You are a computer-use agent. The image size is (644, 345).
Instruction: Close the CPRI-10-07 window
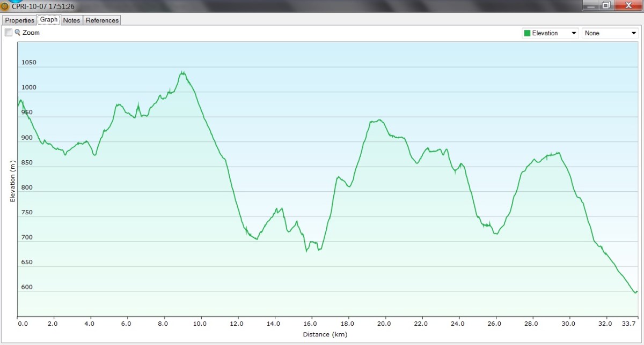click(x=627, y=6)
